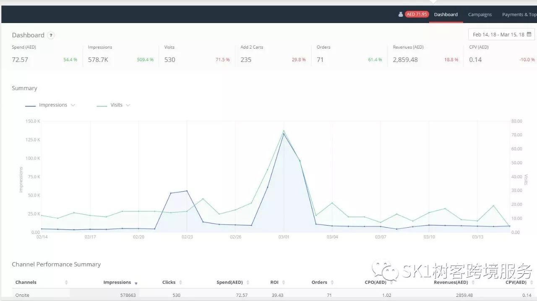This screenshot has width=537, height=301.
Task: Sort by ROI column sort icon
Action: [283, 283]
